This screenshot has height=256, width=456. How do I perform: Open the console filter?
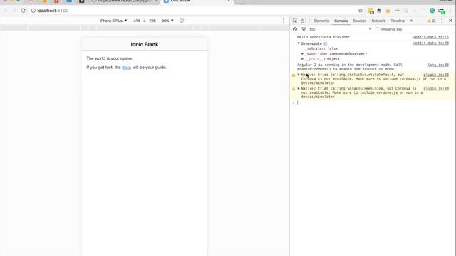coord(304,29)
